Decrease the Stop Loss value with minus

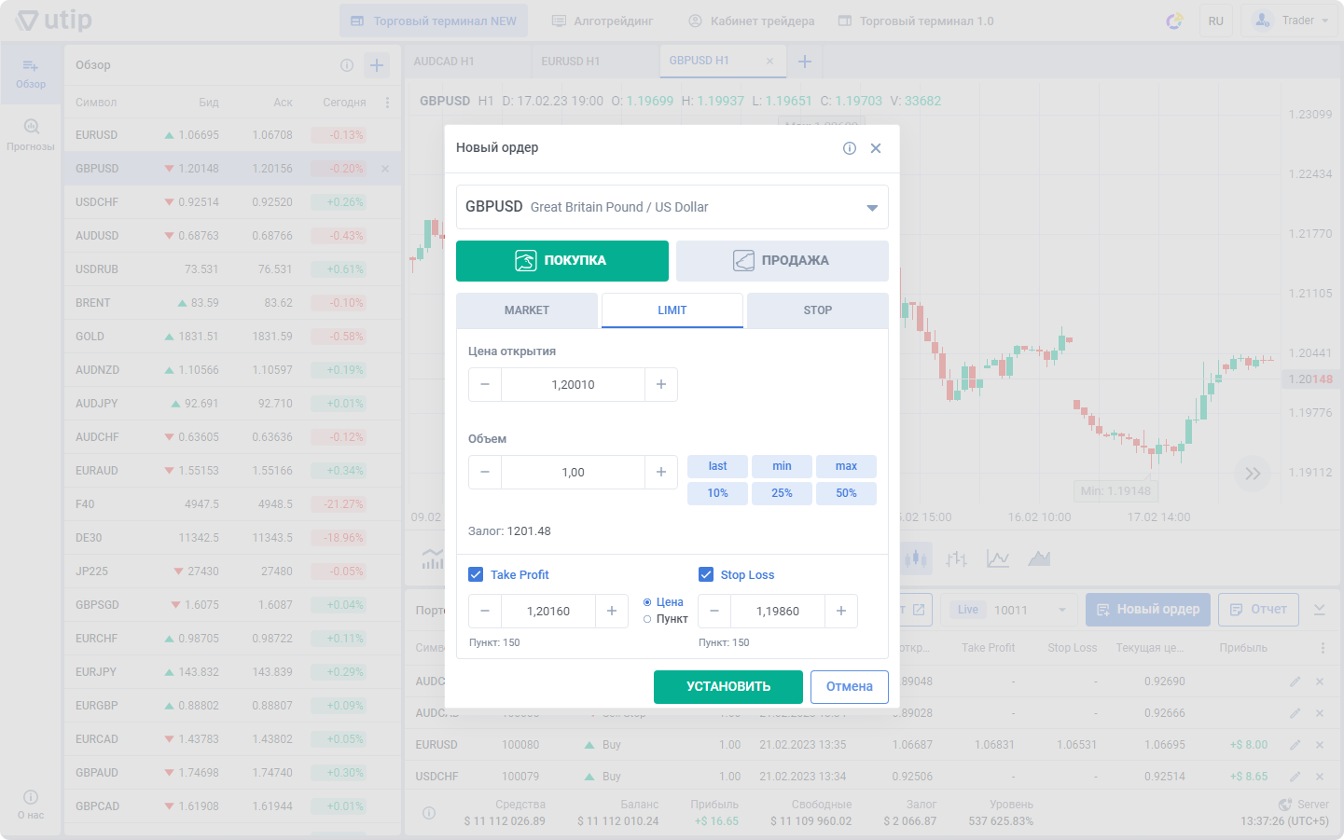(714, 611)
